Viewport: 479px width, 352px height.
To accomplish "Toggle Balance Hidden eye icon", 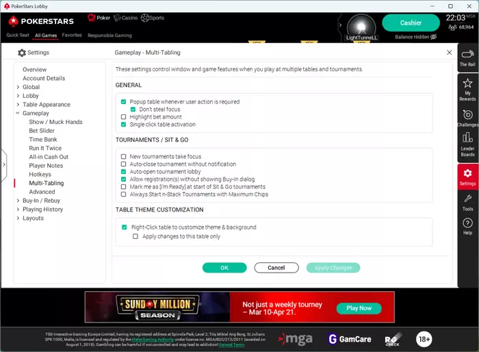I will point(433,37).
